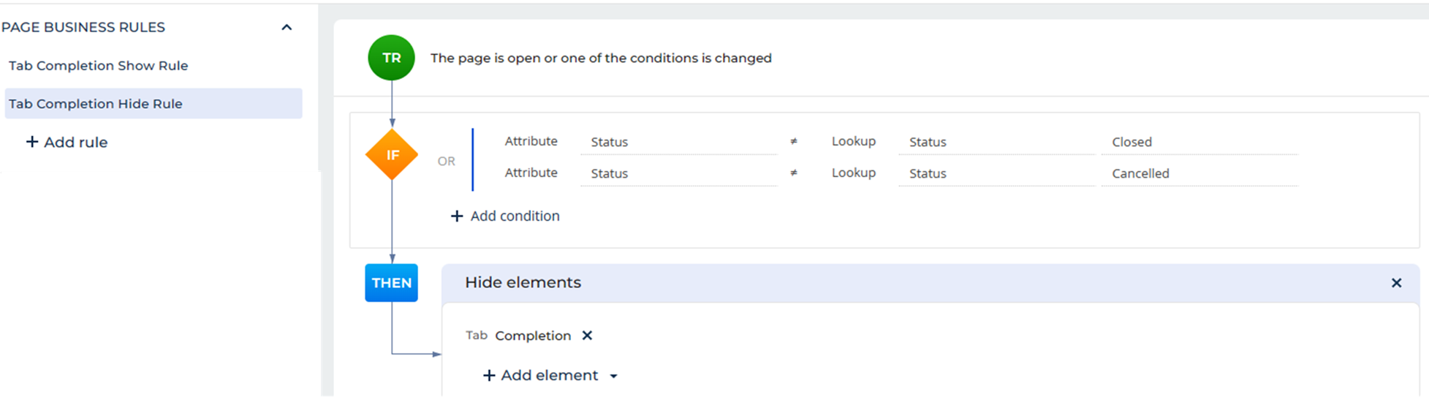
Task: Click the first condition's Lookup Status field
Action: click(996, 142)
